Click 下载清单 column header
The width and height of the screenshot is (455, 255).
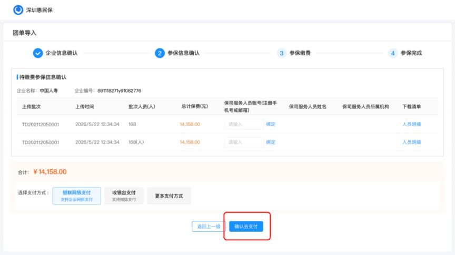point(411,107)
